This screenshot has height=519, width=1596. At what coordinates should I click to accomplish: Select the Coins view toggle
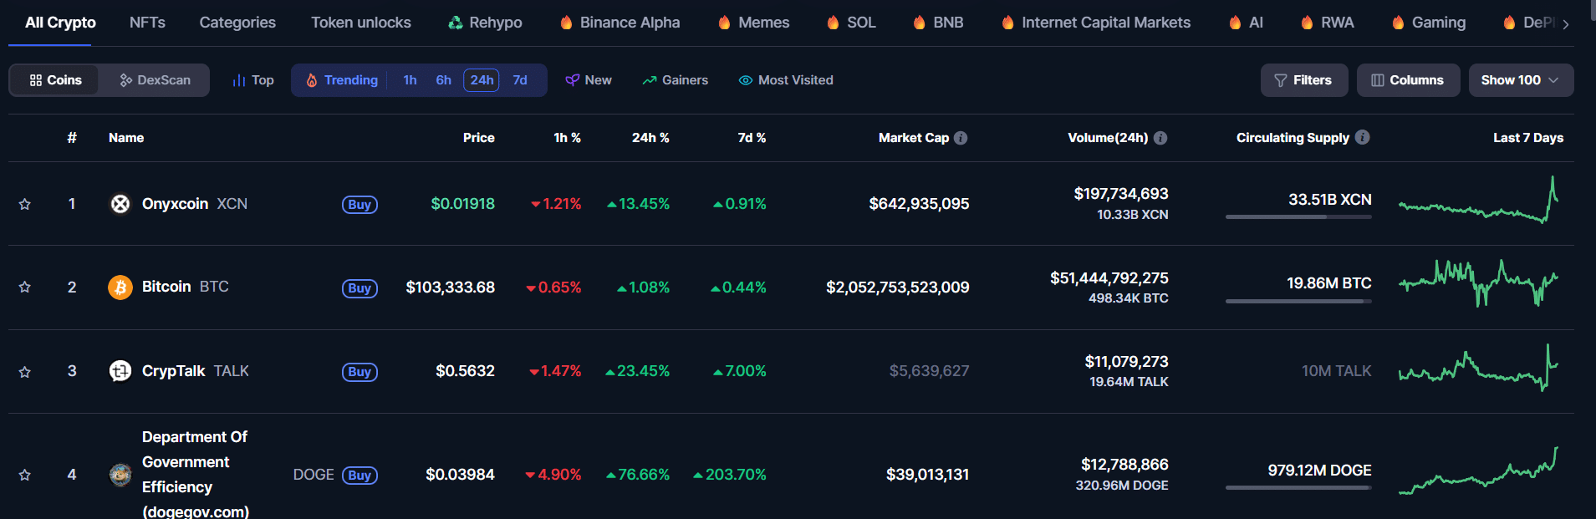[x=54, y=80]
